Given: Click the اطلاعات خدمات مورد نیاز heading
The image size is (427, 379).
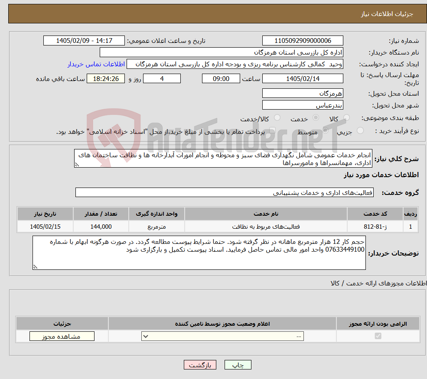Looking at the screenshot, I should (x=381, y=175).
